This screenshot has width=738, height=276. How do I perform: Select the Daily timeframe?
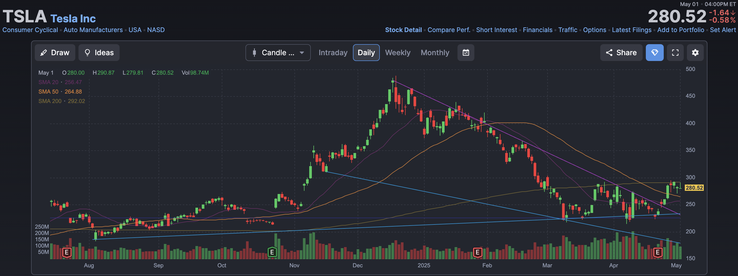[366, 53]
